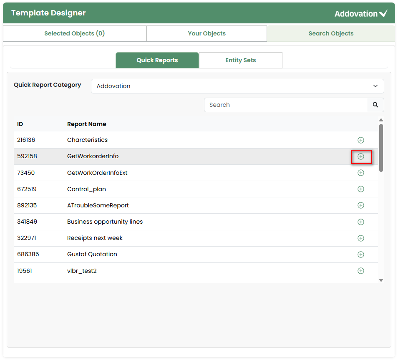Go to the Your Objects tab
The image size is (398, 363).
(207, 33)
